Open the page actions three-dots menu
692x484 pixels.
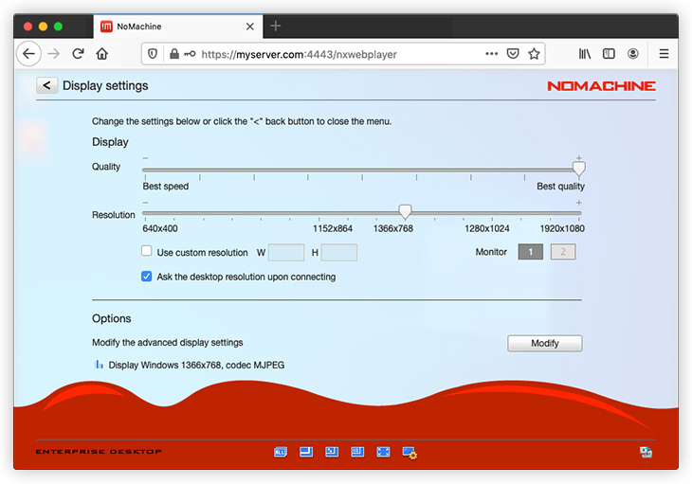[x=491, y=54]
